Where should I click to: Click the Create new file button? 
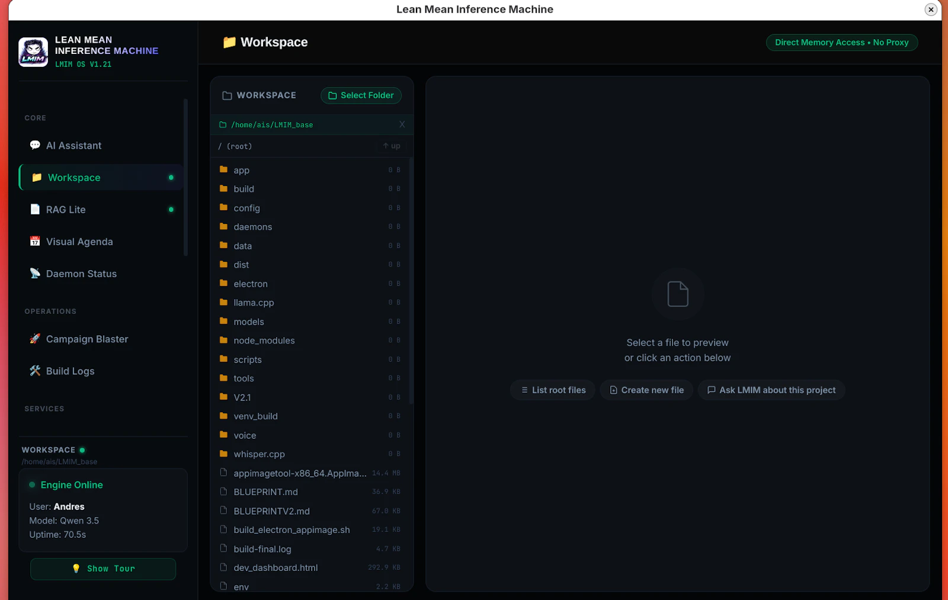[646, 390]
